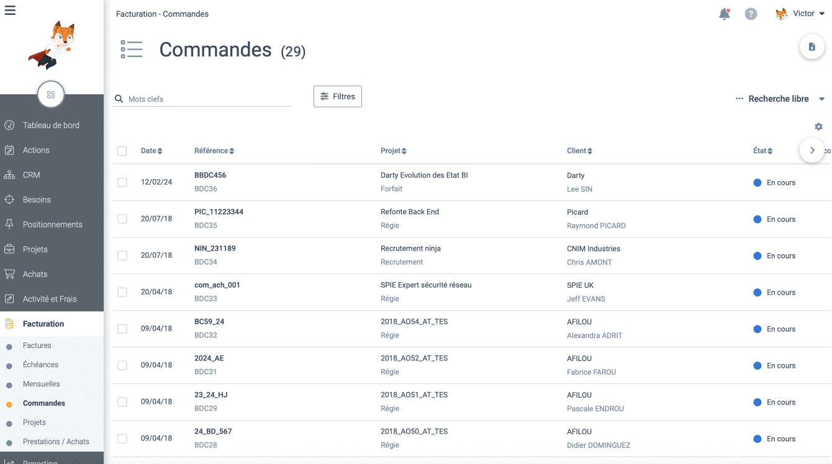Image resolution: width=832 pixels, height=464 pixels.
Task: Sort by the État column
Action: tap(762, 151)
